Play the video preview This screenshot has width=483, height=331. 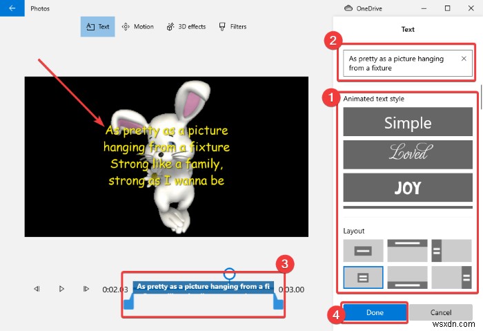[x=61, y=289]
